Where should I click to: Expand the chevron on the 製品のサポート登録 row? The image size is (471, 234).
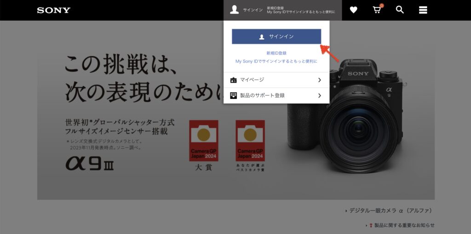coord(319,95)
